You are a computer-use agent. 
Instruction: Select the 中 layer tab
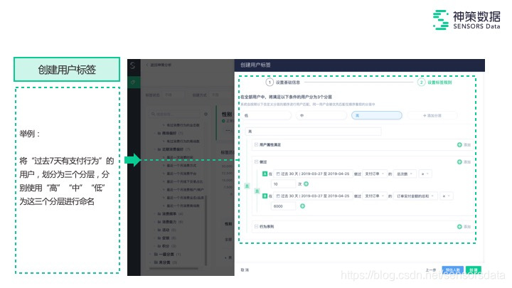point(321,116)
